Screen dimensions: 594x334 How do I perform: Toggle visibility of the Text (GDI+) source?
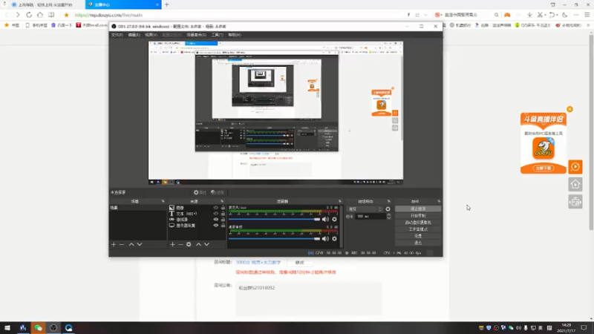pos(216,214)
